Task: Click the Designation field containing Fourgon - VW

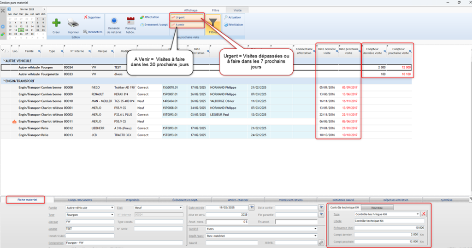Action: tap(124, 242)
